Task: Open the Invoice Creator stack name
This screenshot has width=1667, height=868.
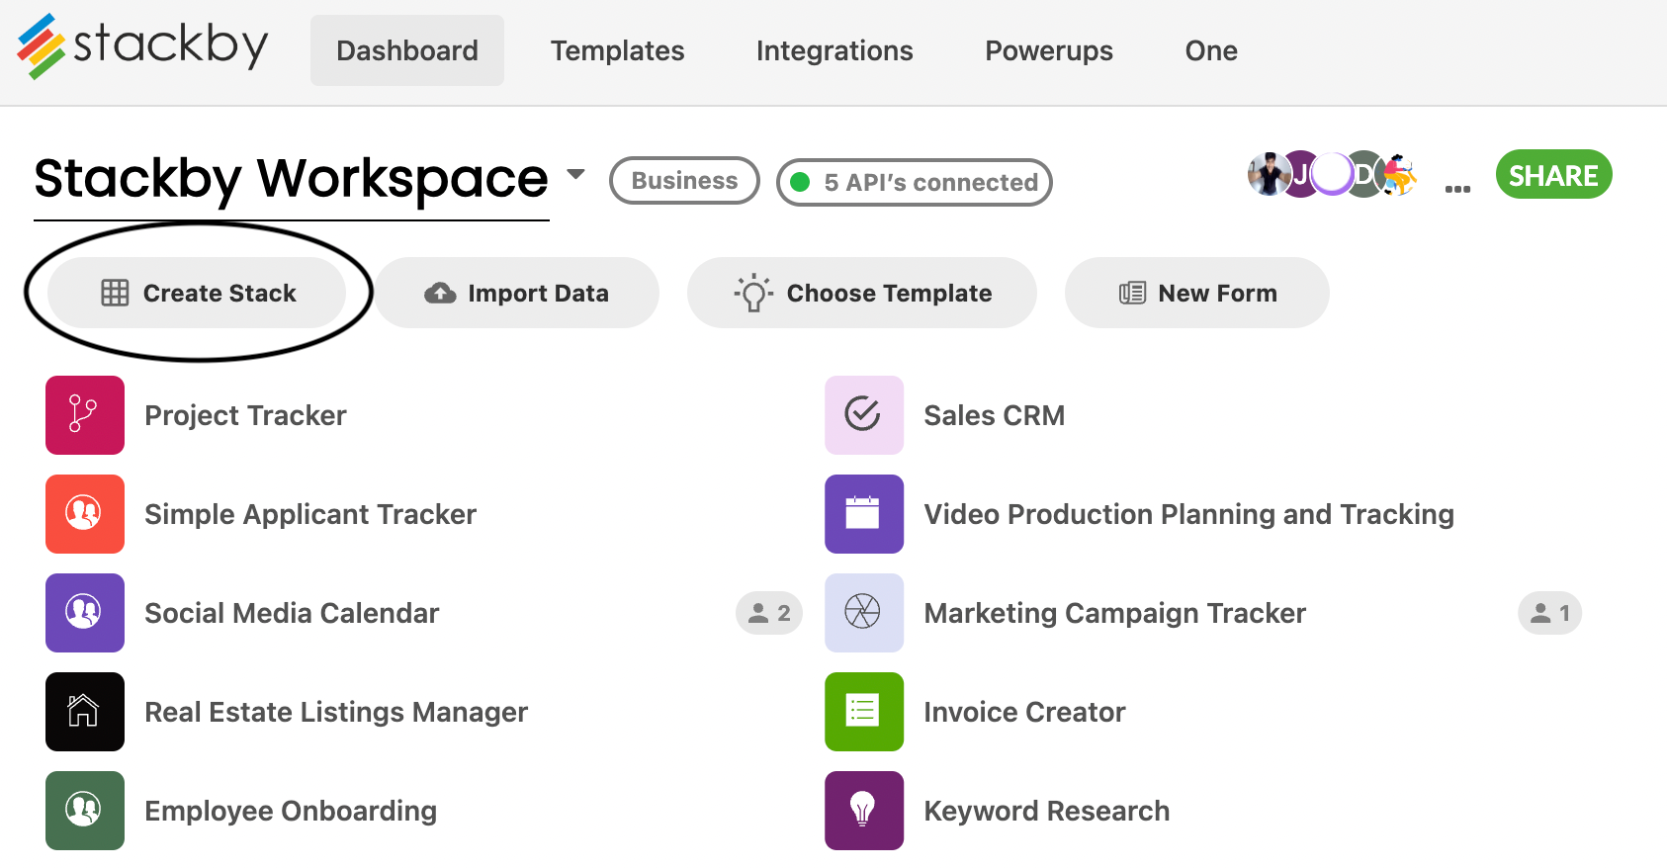Action: point(1025,712)
